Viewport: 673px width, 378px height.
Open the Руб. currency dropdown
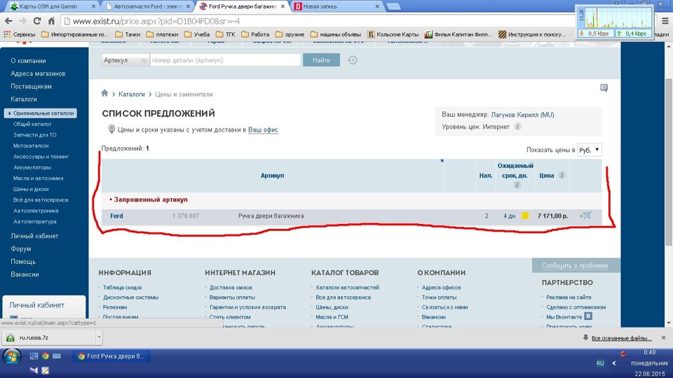(x=590, y=150)
